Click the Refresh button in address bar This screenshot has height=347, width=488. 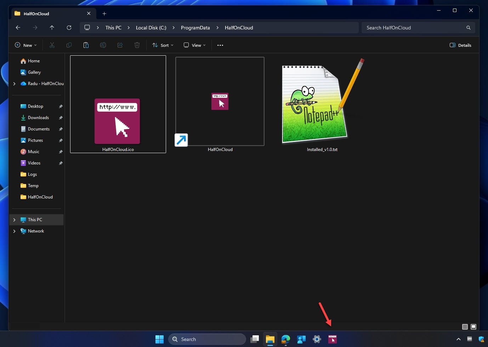point(69,28)
